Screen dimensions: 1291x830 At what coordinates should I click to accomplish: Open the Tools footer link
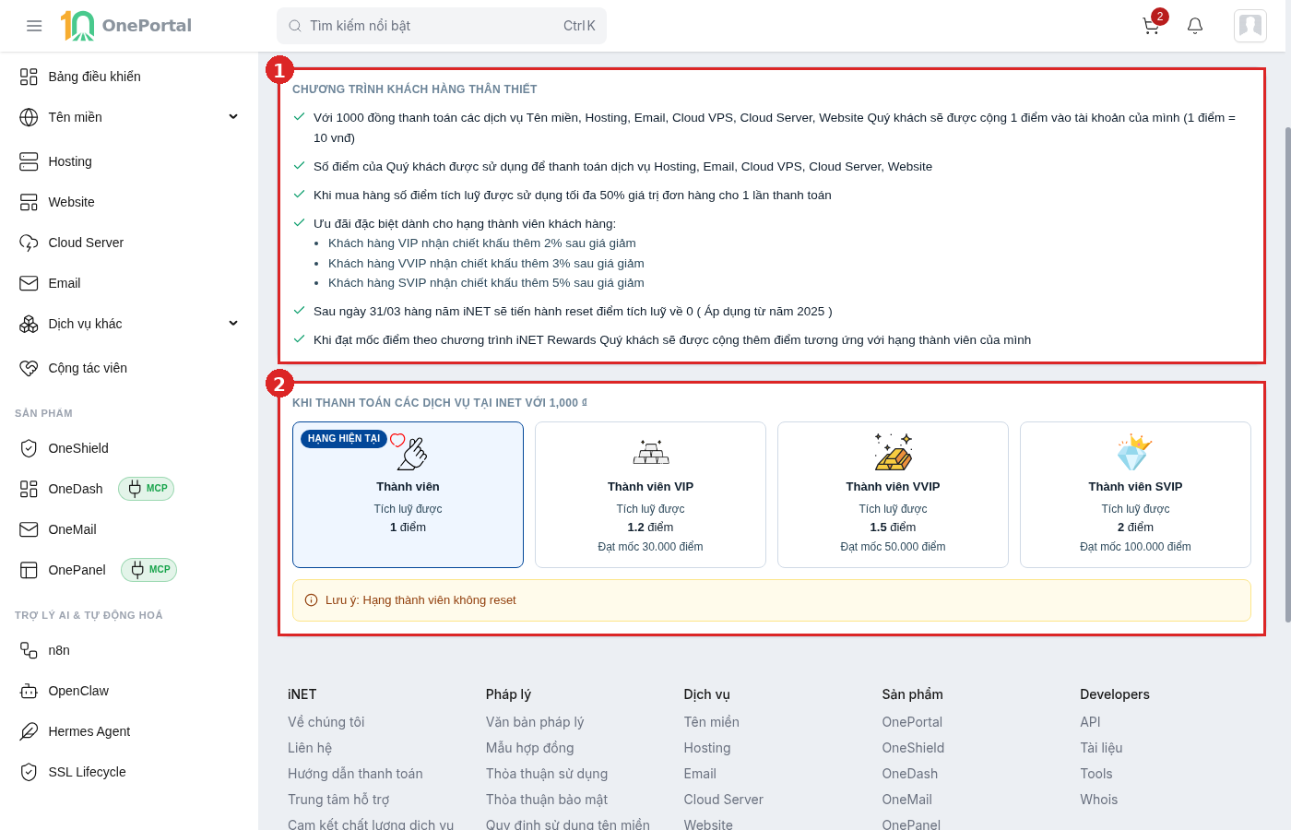click(x=1096, y=774)
